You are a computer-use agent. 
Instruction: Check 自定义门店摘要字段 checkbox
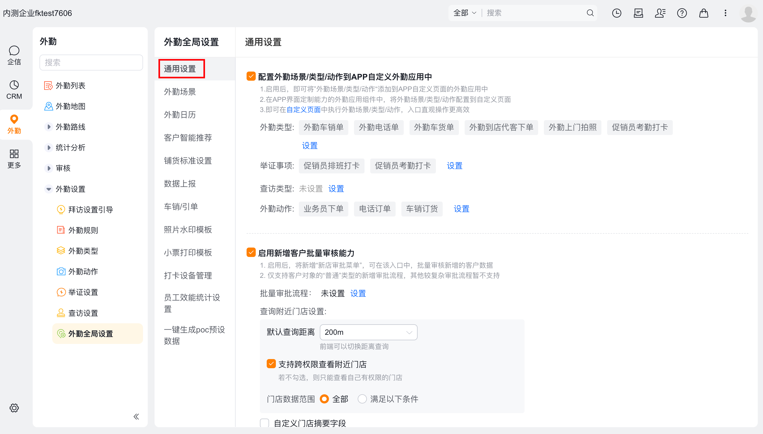point(264,423)
